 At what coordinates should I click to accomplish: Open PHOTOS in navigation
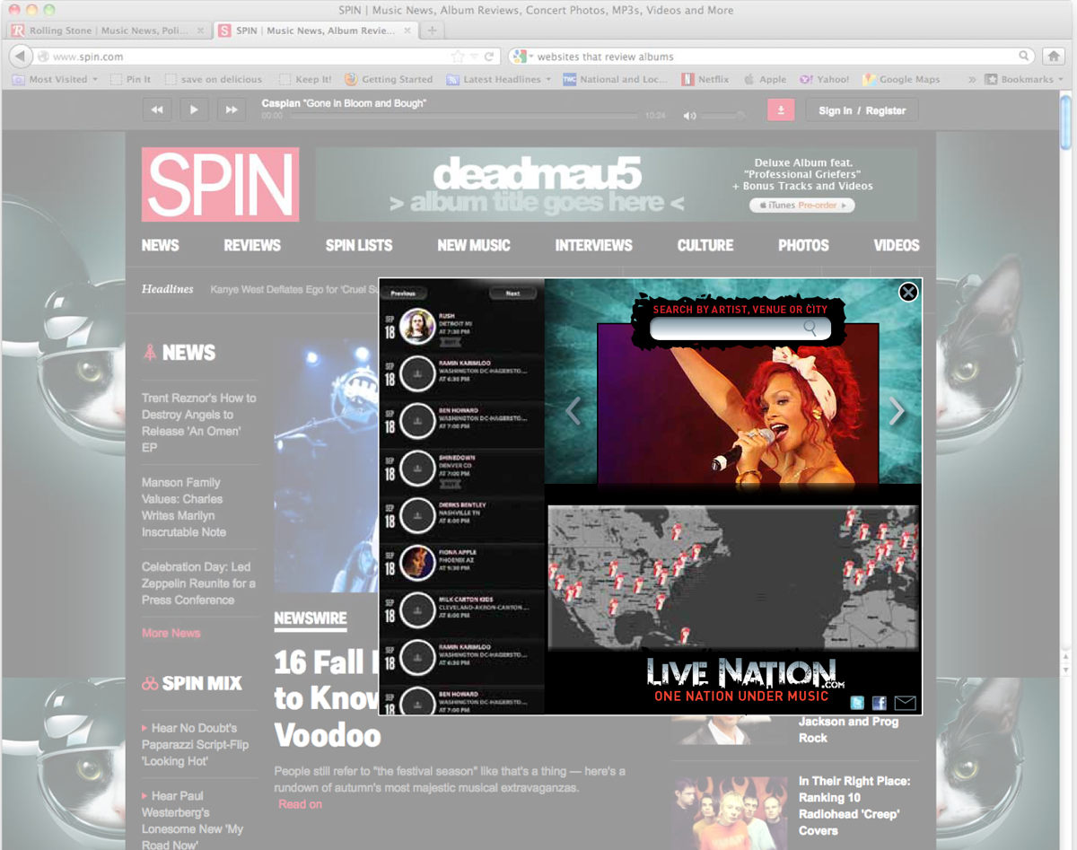coord(803,245)
